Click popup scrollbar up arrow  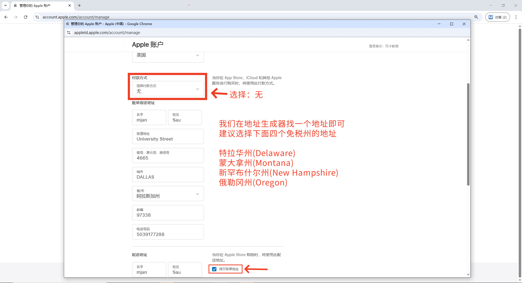pyautogui.click(x=468, y=40)
